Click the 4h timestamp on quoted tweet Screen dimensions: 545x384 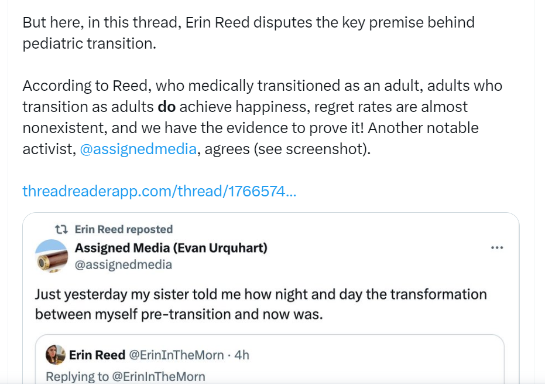tap(242, 355)
